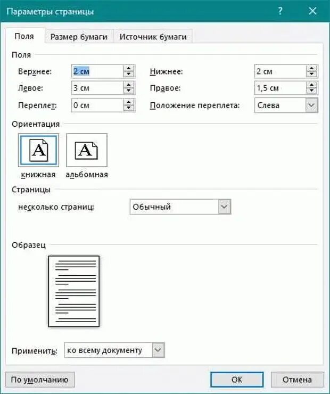Cancel with the Отмена button
The height and width of the screenshot is (394, 330).
(297, 380)
